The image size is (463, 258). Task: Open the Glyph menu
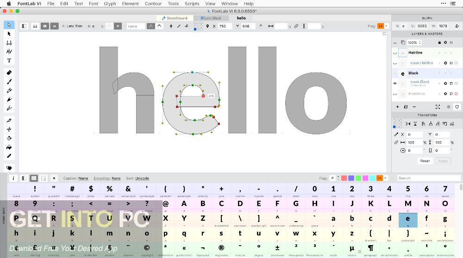click(x=110, y=4)
